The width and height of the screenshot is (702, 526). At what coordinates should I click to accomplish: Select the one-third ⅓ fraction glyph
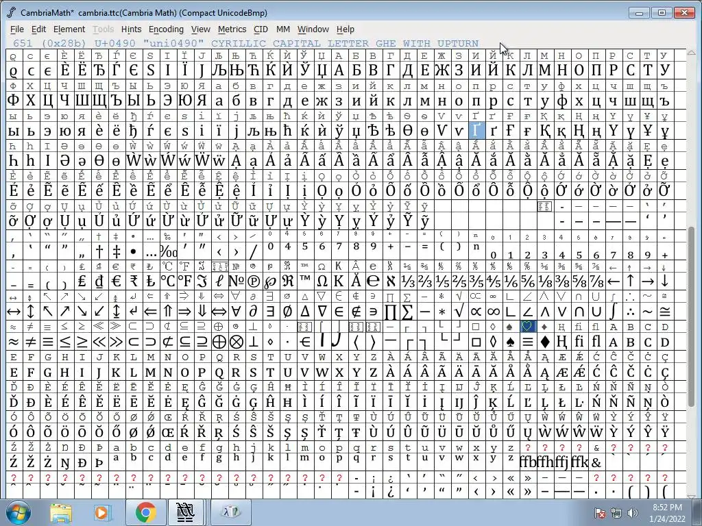(407, 281)
